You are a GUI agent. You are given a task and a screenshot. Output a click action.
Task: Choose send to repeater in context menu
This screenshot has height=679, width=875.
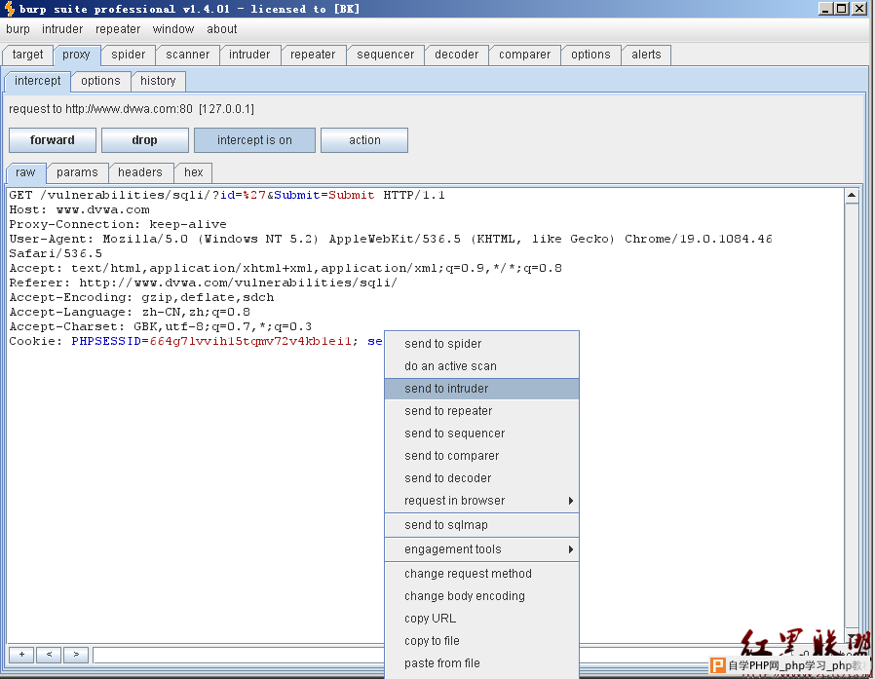click(x=481, y=411)
